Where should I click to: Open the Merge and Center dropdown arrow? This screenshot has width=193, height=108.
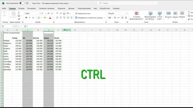(x=105, y=18)
